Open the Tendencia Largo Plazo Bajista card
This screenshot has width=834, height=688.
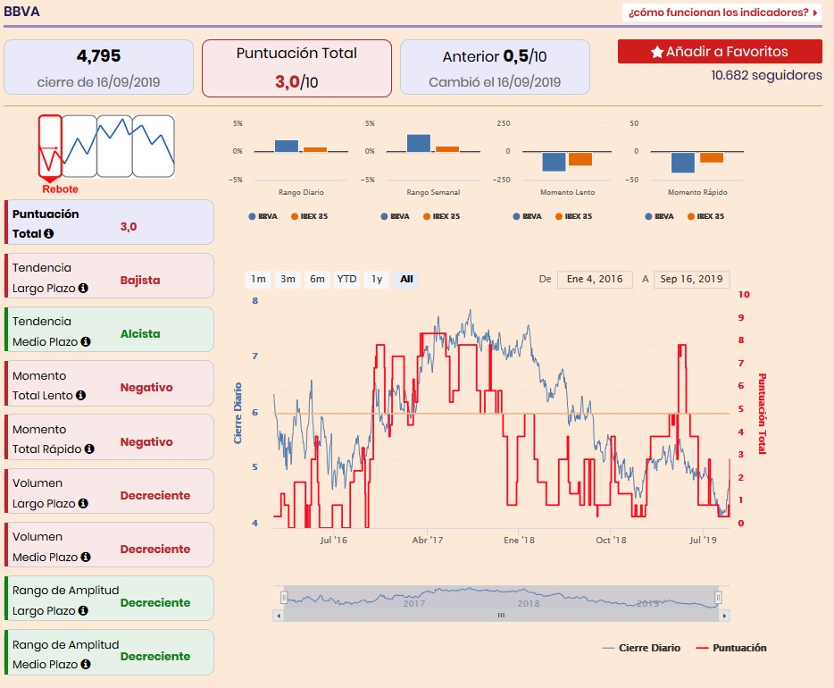coord(110,275)
